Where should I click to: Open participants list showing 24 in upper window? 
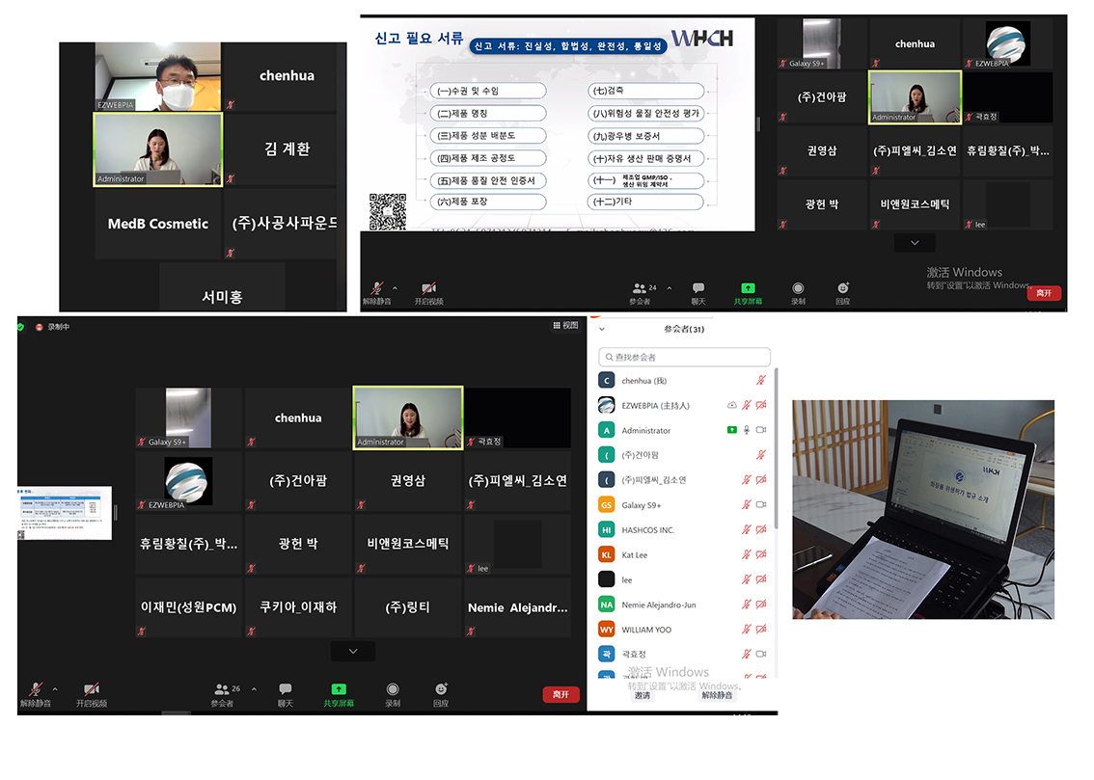pyautogui.click(x=642, y=293)
